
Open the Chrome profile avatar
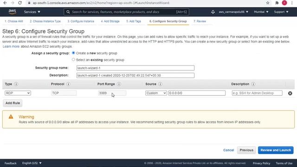click(x=284, y=3)
